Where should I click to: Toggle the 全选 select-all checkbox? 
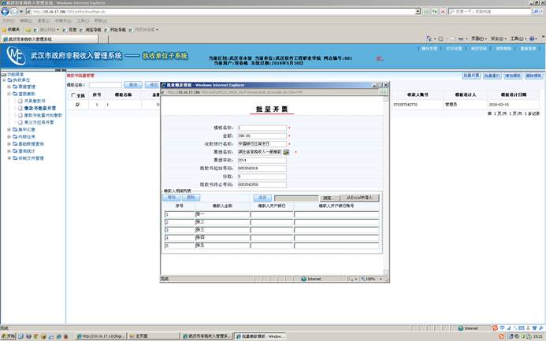74,95
